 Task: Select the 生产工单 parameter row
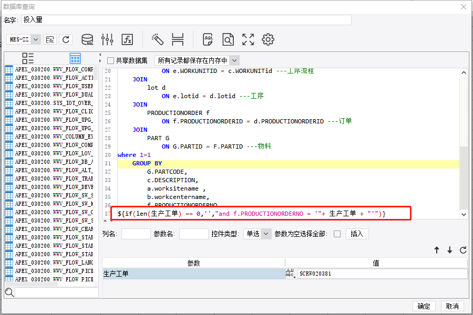pyautogui.click(x=193, y=274)
